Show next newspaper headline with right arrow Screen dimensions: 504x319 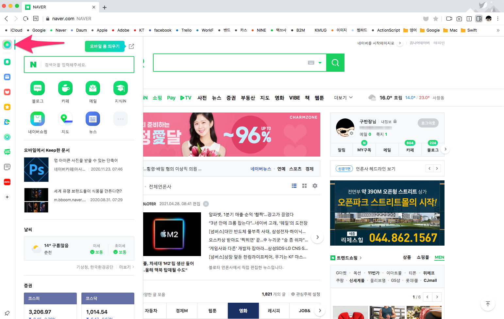[x=437, y=169]
